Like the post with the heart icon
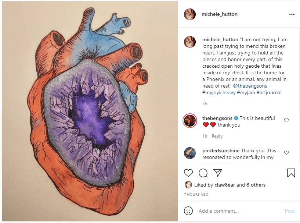The height and width of the screenshot is (223, 300). click(188, 173)
